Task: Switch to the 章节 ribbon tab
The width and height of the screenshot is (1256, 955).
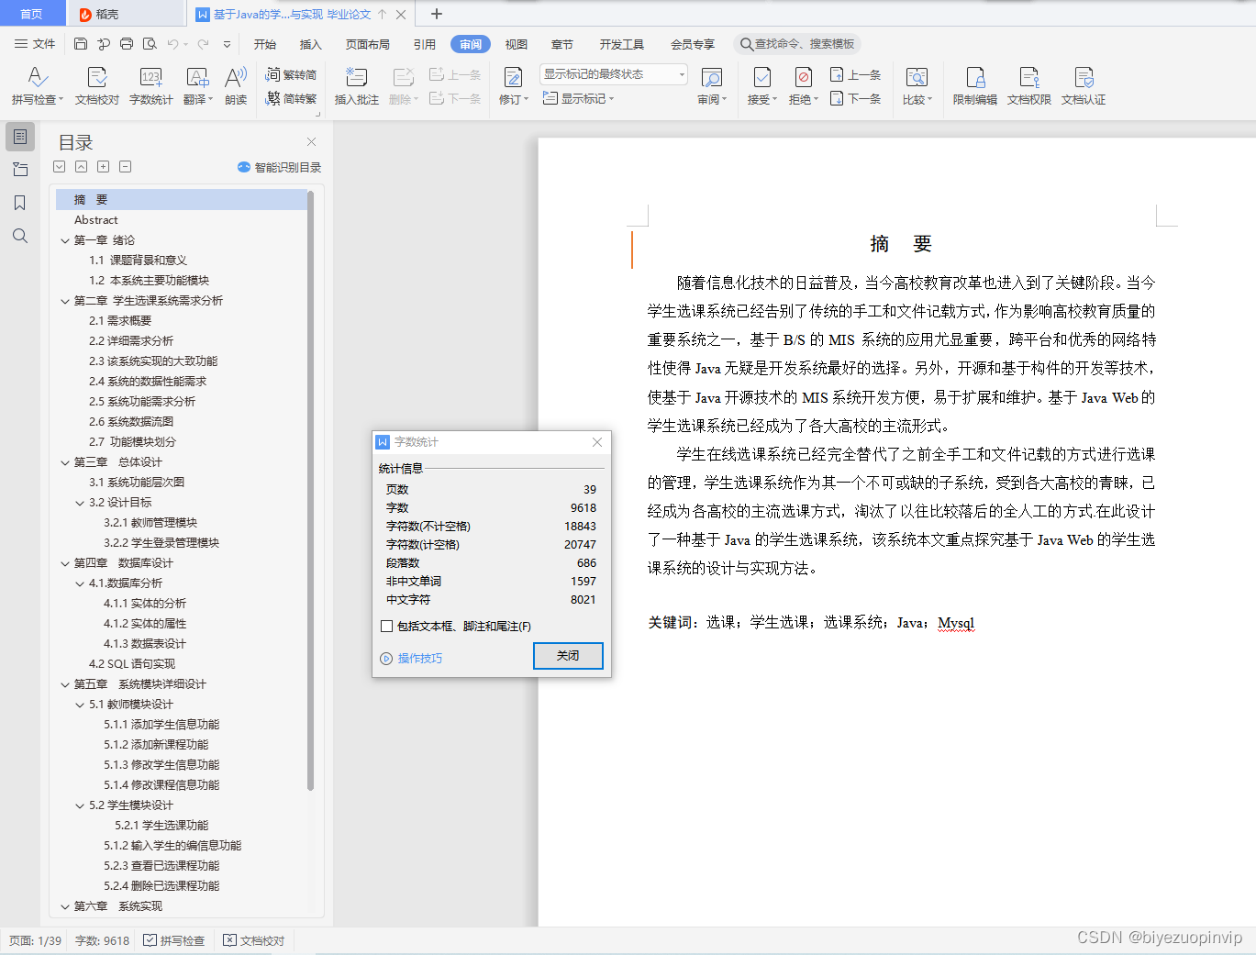Action: tap(562, 43)
